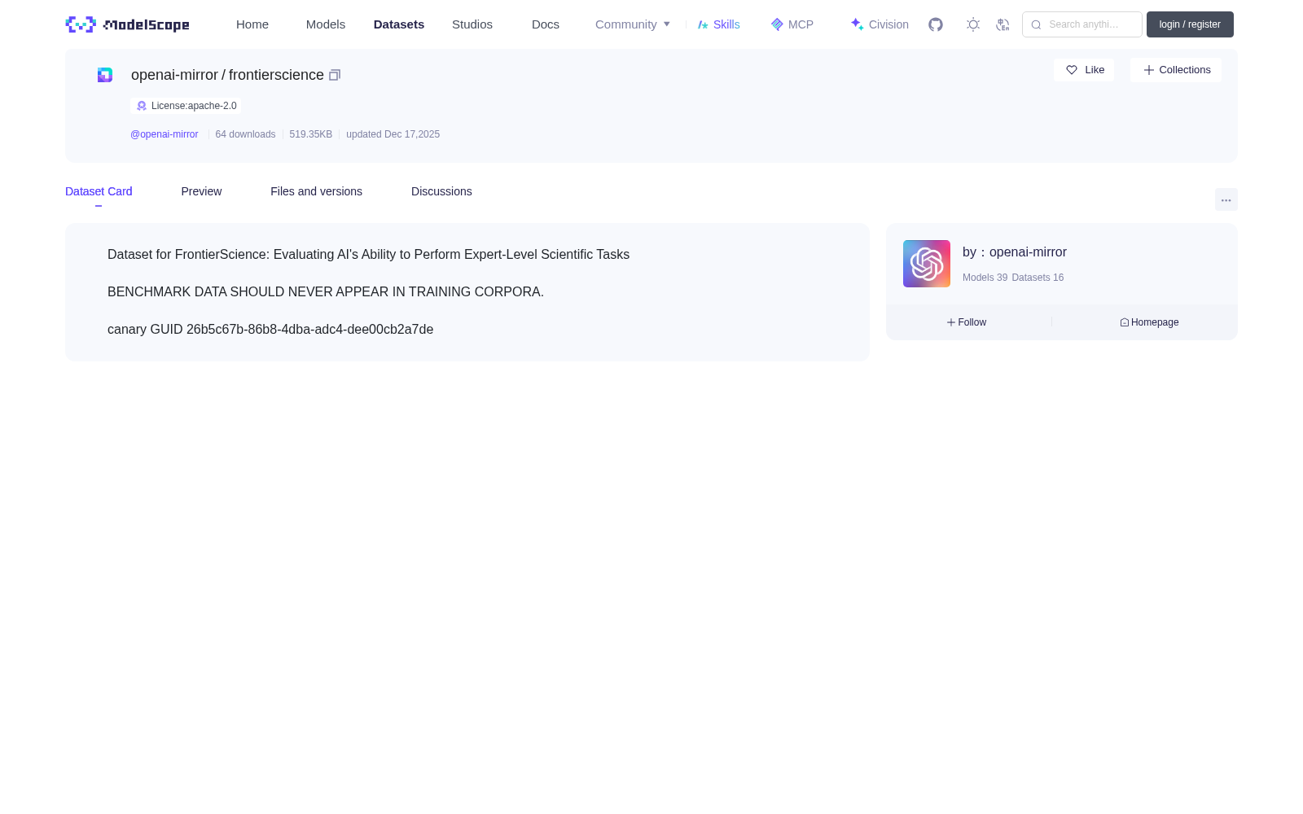Click the openai-mirror namespace in title
This screenshot has width=1303, height=814.
tap(174, 75)
